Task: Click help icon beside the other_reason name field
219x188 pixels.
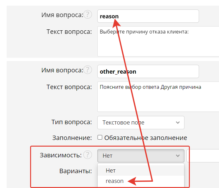Action: coord(87,70)
